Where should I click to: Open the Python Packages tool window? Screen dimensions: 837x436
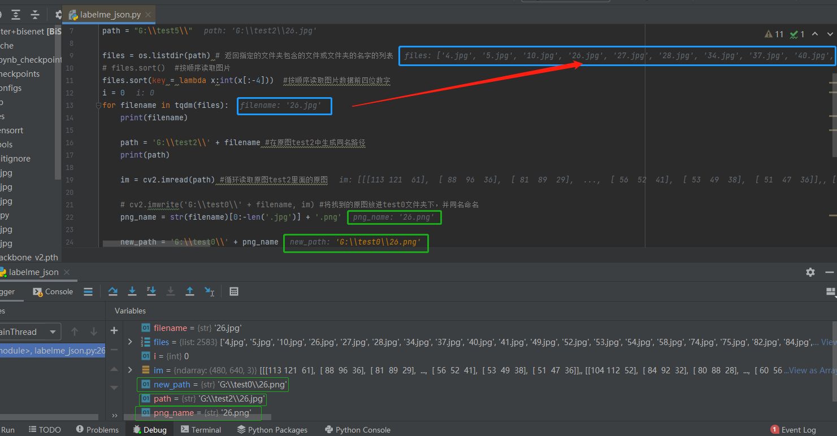tap(272, 430)
